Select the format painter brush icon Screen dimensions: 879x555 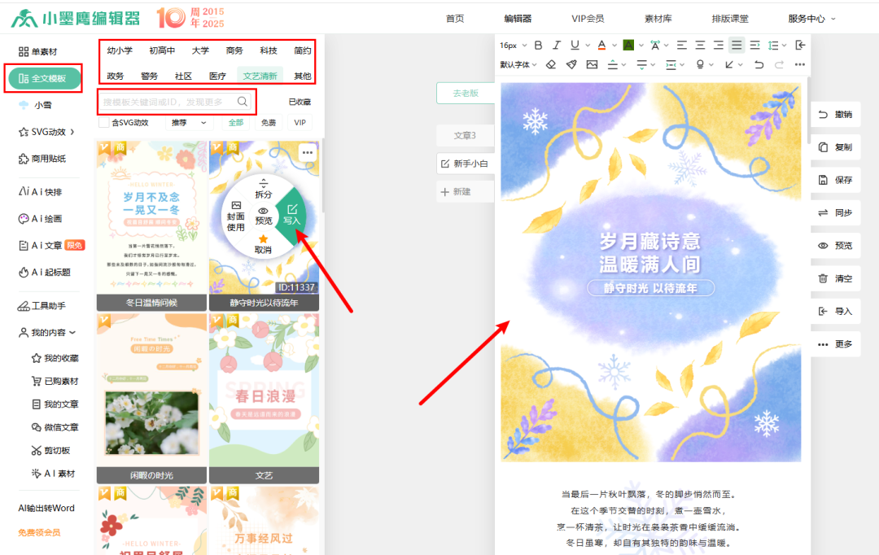[571, 64]
